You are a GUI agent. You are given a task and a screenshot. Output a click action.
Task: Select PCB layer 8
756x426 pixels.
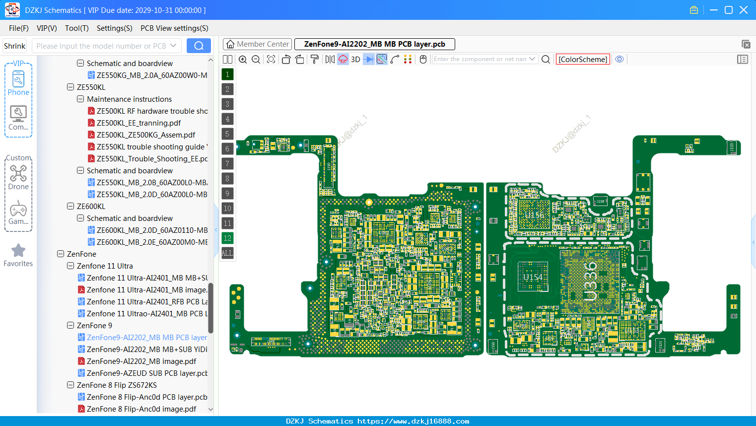tap(227, 179)
